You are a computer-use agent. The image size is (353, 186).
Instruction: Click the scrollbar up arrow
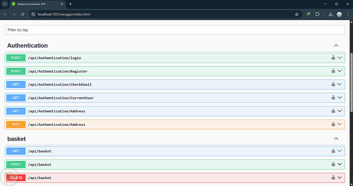352,22
